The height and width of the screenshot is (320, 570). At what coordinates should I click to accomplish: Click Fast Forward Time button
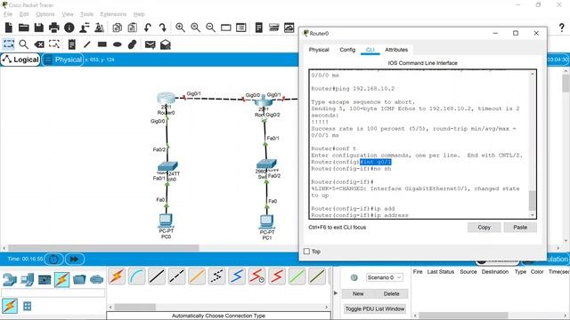point(74,259)
